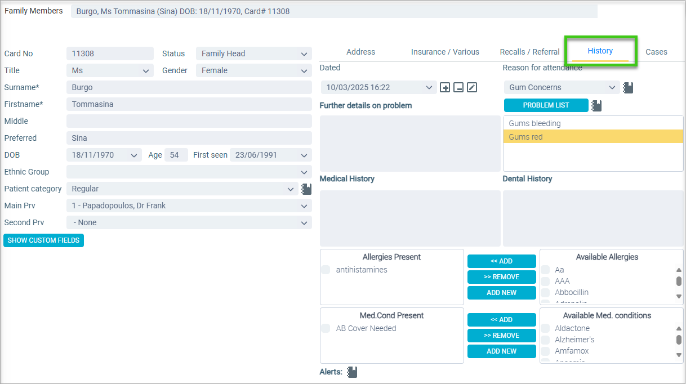This screenshot has width=686, height=384.
Task: Click the Preferred name field containing Sina
Action: coord(189,138)
